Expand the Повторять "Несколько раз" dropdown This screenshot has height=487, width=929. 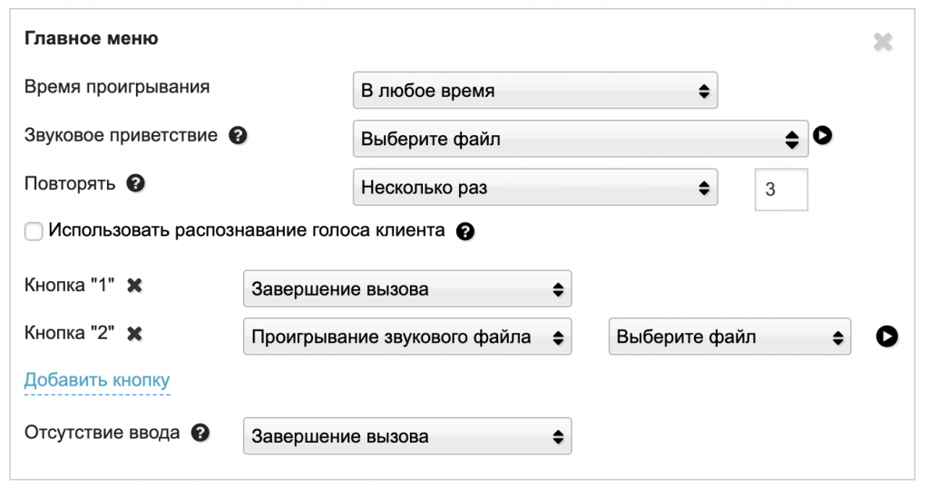(534, 188)
